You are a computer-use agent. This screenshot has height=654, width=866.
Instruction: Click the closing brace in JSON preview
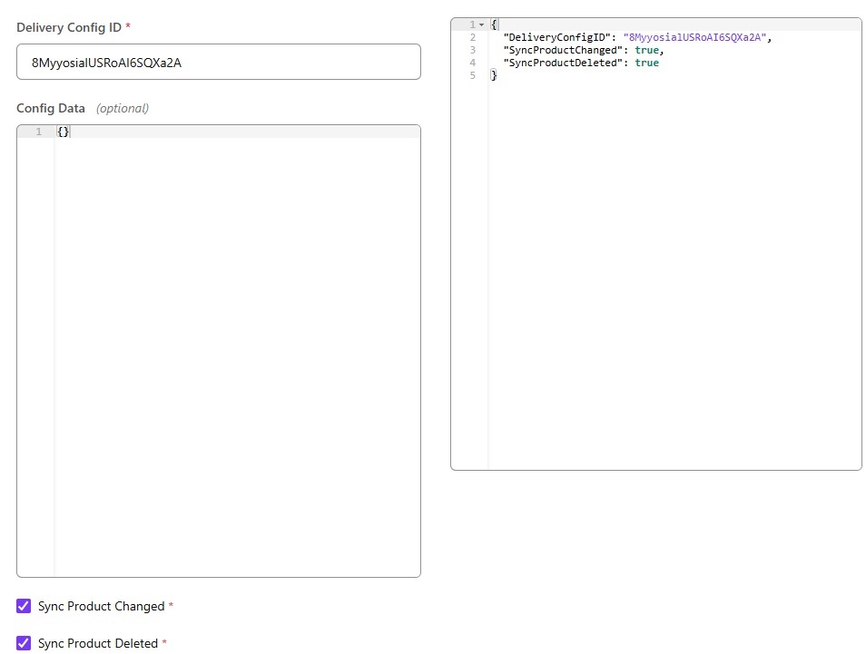[x=494, y=75]
